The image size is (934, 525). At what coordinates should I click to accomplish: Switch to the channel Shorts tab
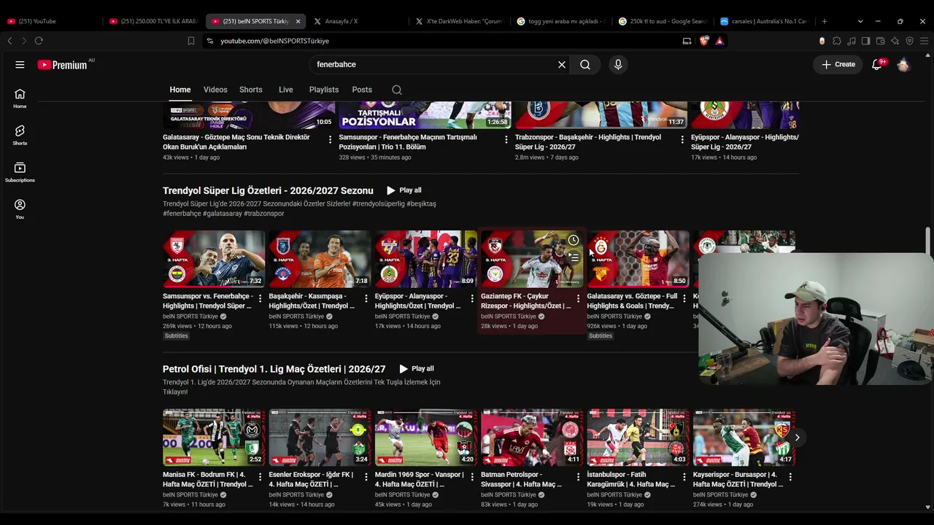tap(251, 90)
